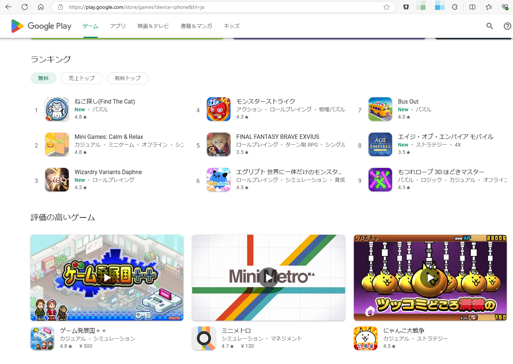Switch to the ゲーム tab
Image resolution: width=513 pixels, height=364 pixels.
click(90, 26)
